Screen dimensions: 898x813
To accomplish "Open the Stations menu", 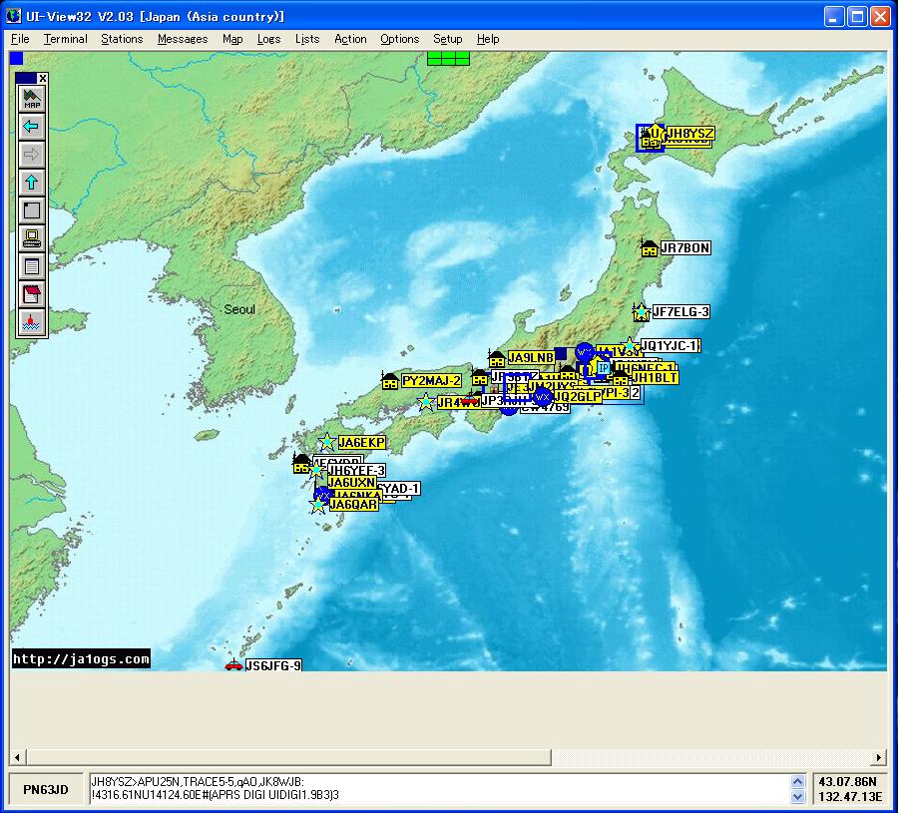I will tap(122, 39).
